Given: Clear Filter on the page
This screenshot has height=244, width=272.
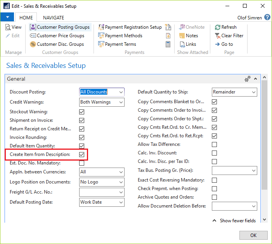Looking at the screenshot, I should [229, 36].
